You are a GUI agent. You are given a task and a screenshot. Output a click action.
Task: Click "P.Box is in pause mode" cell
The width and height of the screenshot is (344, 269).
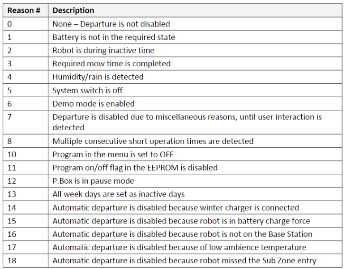pos(93,181)
